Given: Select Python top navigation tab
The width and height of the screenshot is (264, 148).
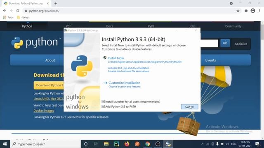Looking at the screenshot, I should pyautogui.click(x=27, y=26).
